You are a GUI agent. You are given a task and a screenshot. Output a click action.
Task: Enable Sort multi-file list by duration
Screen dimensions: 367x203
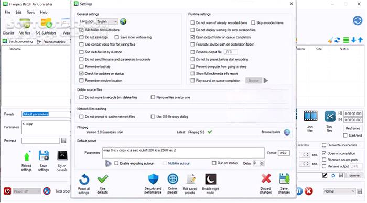(x=81, y=52)
